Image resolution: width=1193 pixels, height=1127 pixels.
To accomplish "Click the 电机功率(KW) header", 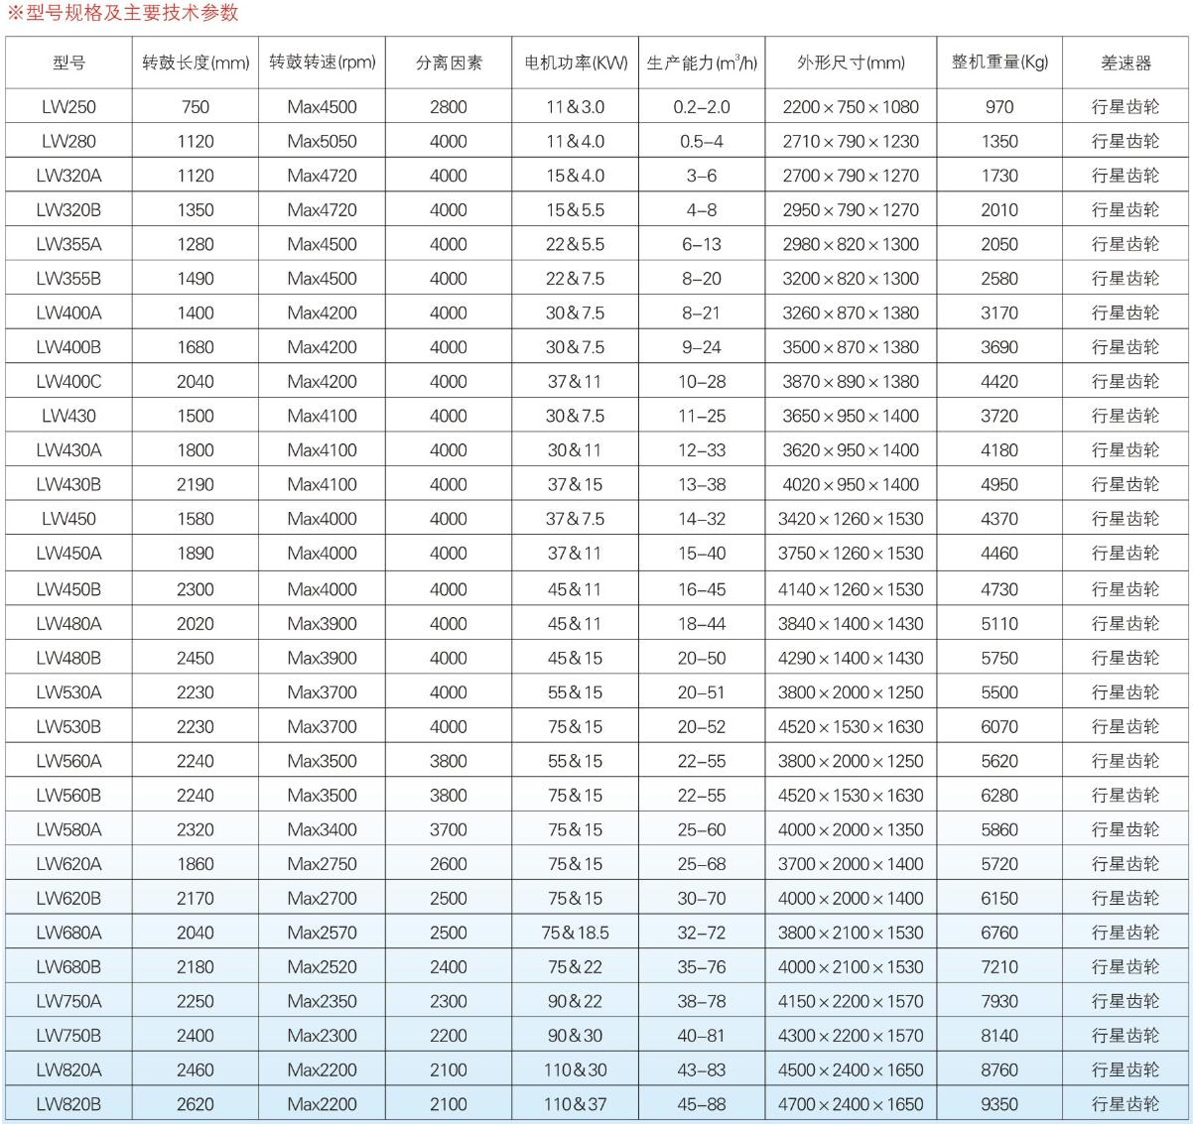I will [576, 63].
